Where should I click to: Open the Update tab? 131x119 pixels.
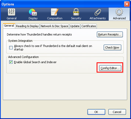tap(75, 26)
